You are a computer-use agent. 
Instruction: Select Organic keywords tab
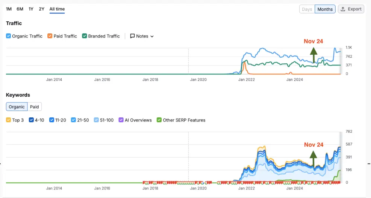point(17,106)
